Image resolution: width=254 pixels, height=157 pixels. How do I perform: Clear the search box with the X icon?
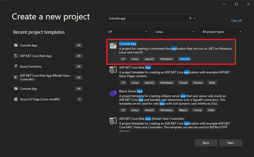[x=190, y=18]
